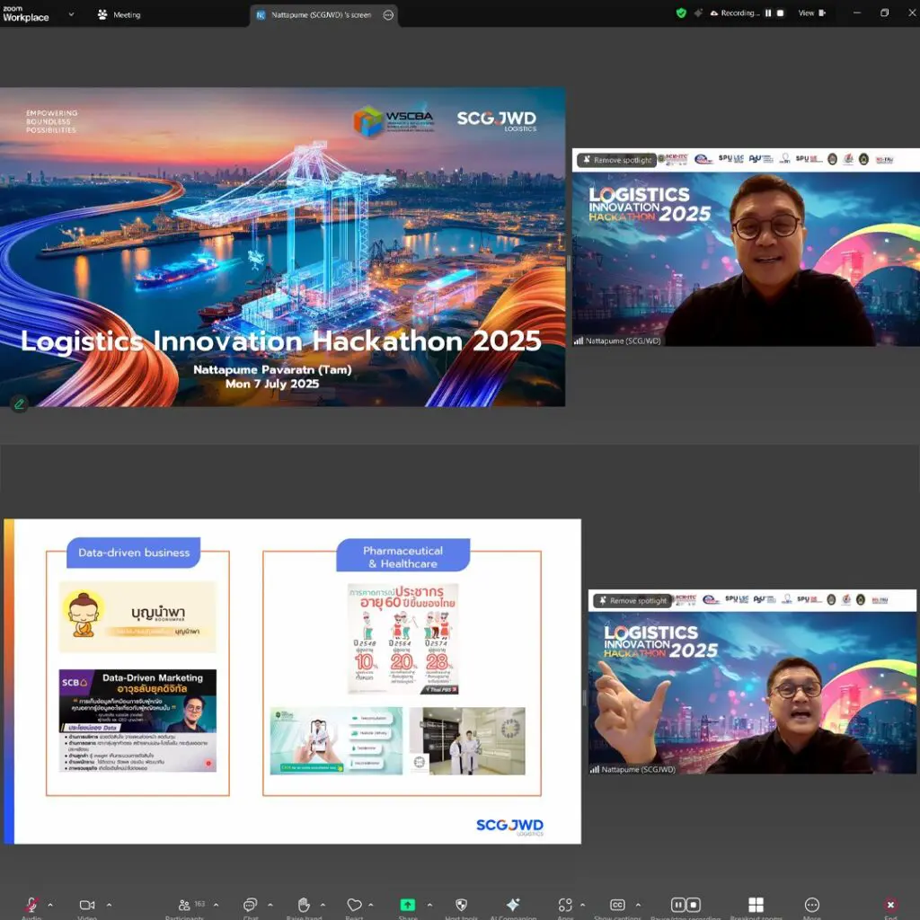Click signal bars icon in lower video
Screen dimensions: 920x920
click(595, 769)
